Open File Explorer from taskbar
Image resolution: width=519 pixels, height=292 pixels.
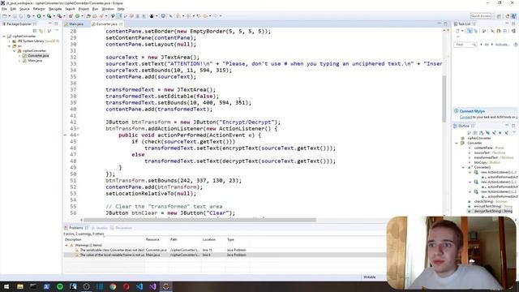click(x=20, y=286)
